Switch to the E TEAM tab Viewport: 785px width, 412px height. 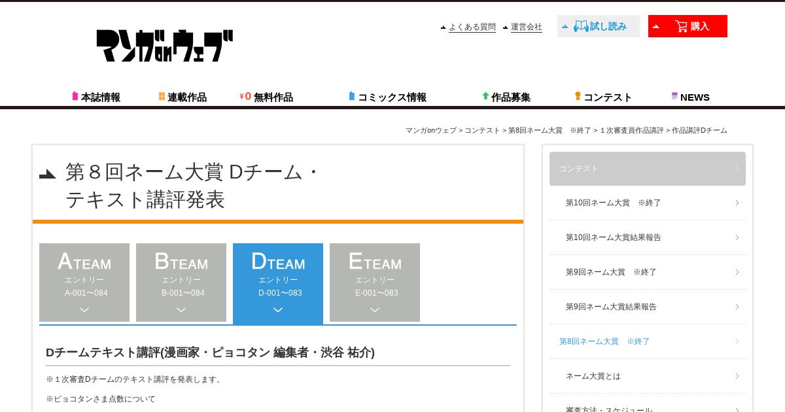coord(375,283)
